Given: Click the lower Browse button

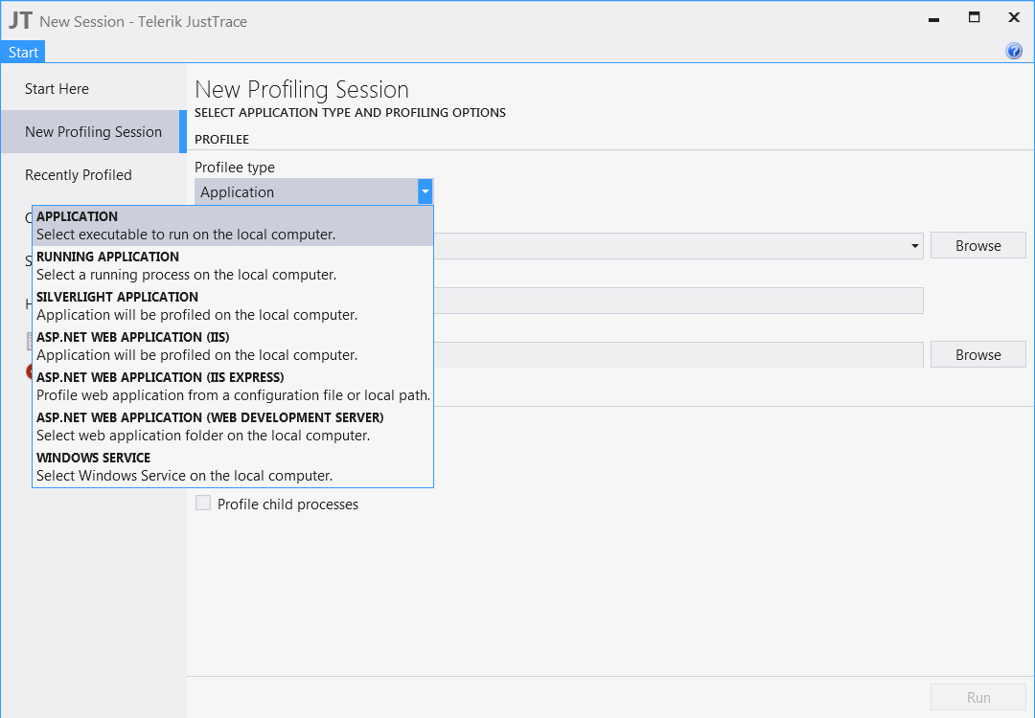Looking at the screenshot, I should point(978,355).
